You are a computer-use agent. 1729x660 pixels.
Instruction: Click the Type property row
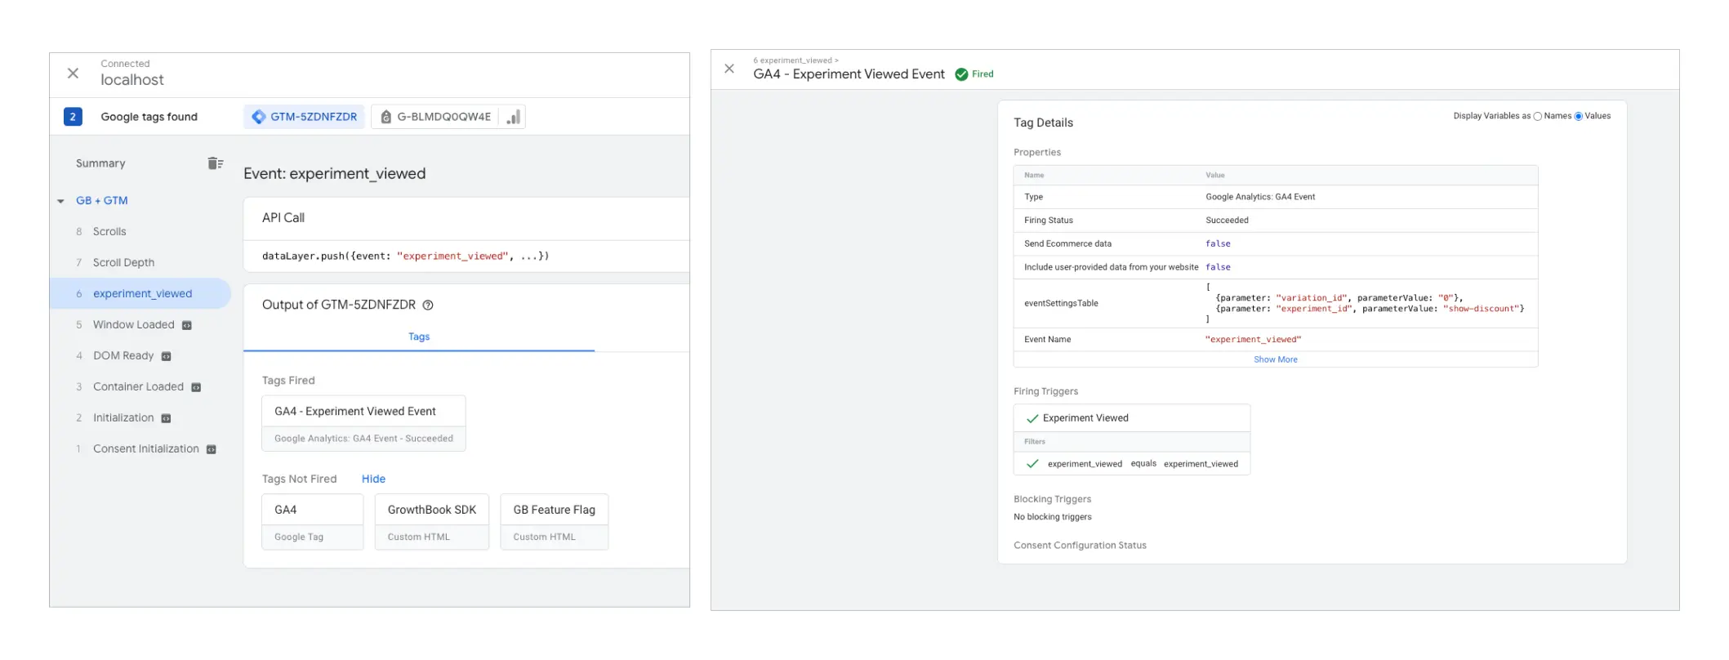tap(1276, 197)
